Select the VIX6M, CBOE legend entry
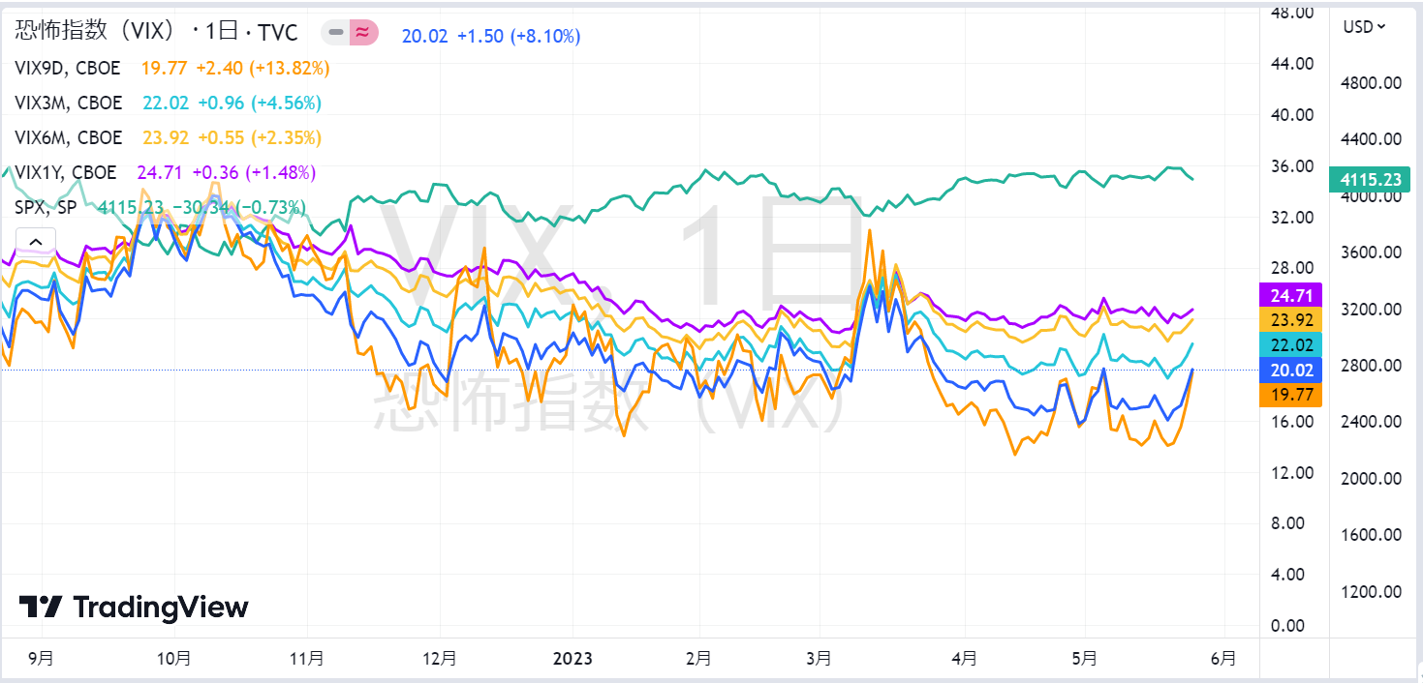This screenshot has height=683, width=1423. click(70, 137)
